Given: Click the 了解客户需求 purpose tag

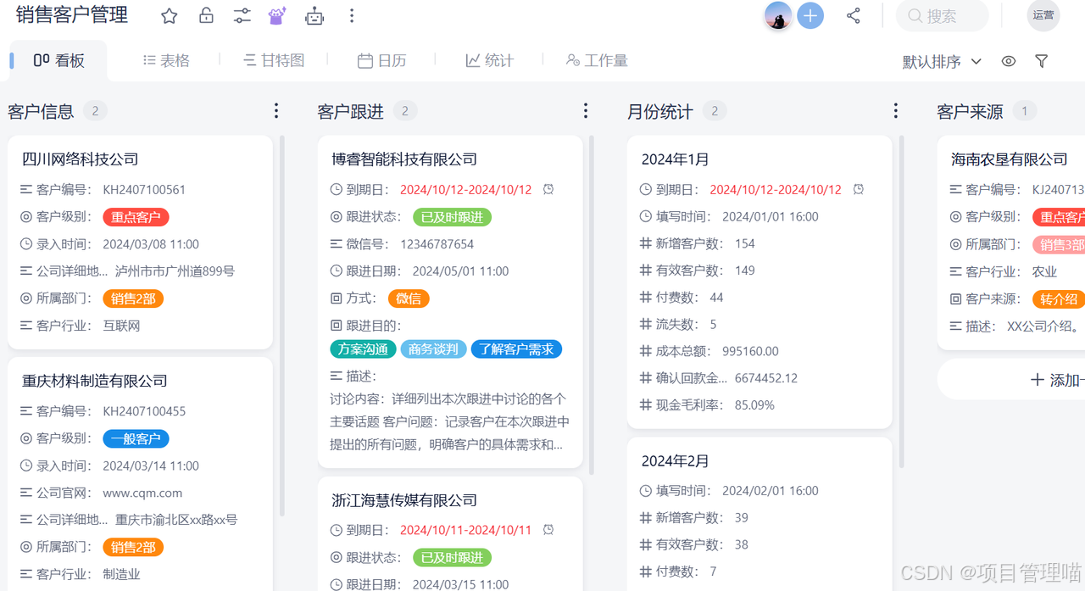Looking at the screenshot, I should coord(516,349).
